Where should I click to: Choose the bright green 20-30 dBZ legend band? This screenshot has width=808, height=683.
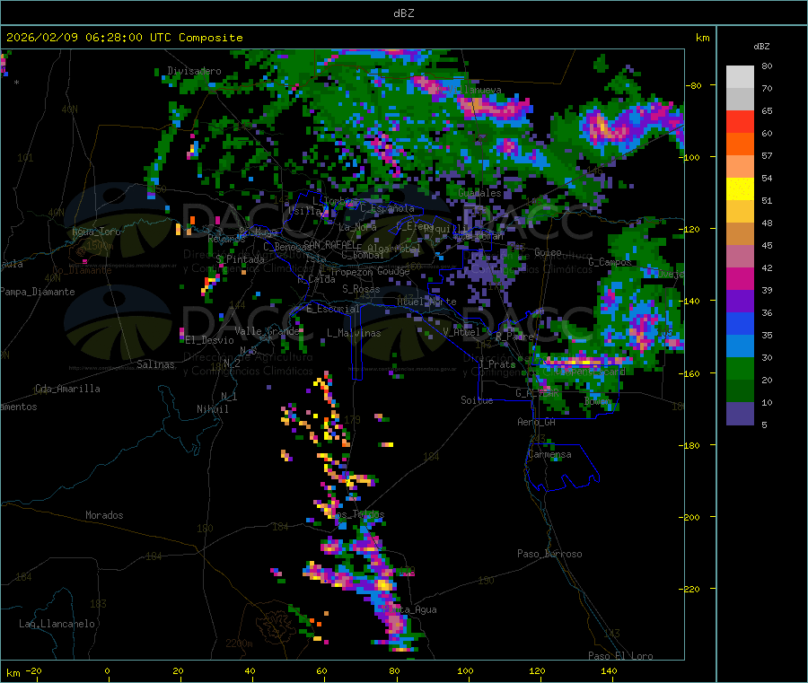[x=740, y=369]
